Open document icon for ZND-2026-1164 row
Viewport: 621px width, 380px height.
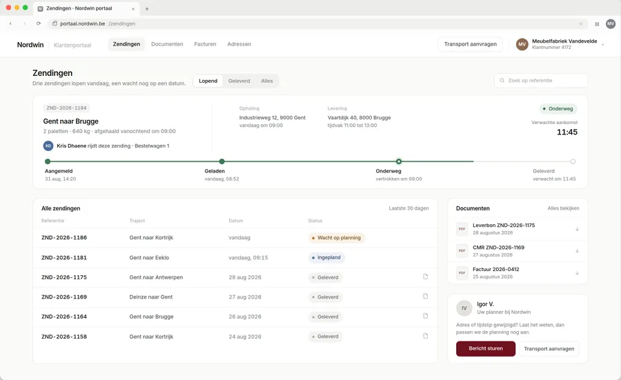[425, 317]
